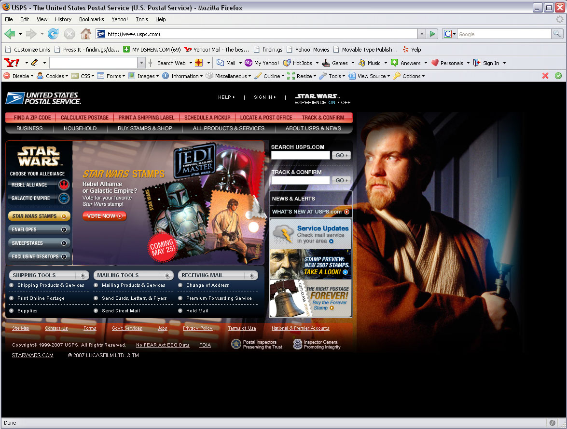This screenshot has width=567, height=429.
Task: Open the STARWARS.COM footer link
Action: pos(32,355)
